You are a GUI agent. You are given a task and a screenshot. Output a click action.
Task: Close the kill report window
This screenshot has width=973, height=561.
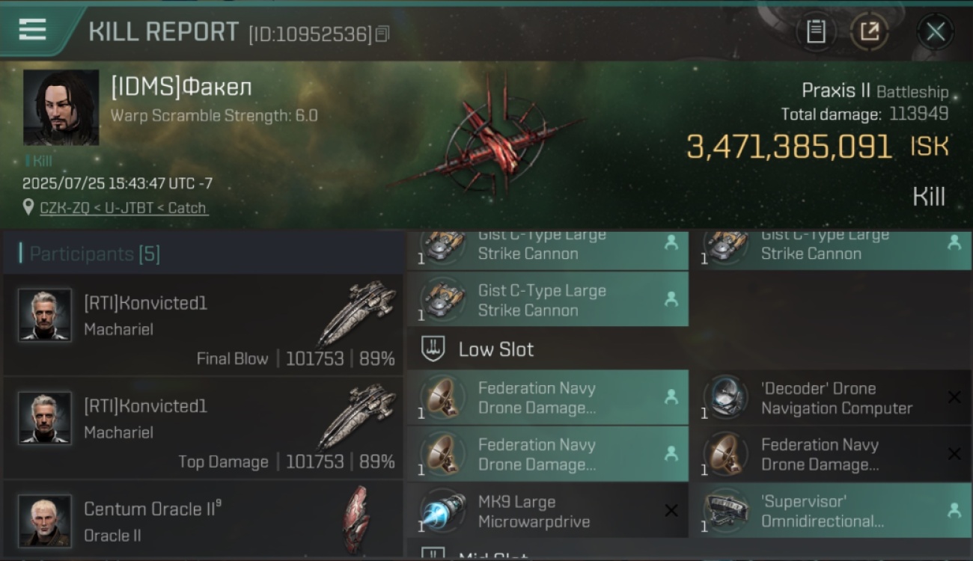click(936, 31)
